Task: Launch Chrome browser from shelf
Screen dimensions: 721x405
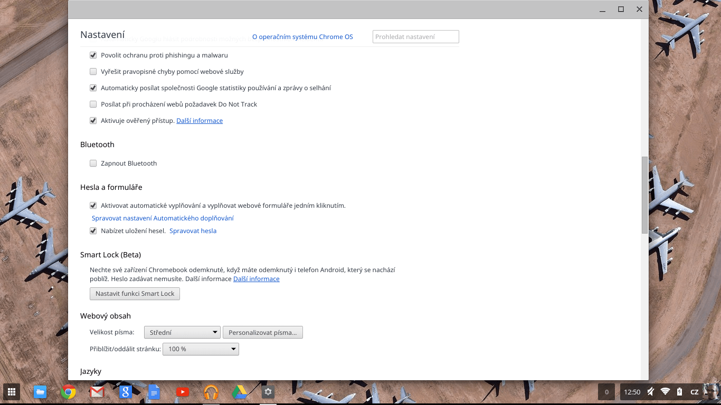Action: click(68, 392)
